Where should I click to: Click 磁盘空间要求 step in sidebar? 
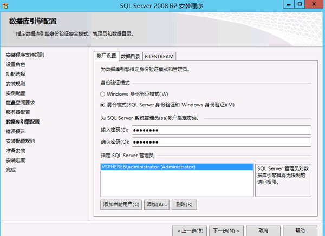pos(21,103)
